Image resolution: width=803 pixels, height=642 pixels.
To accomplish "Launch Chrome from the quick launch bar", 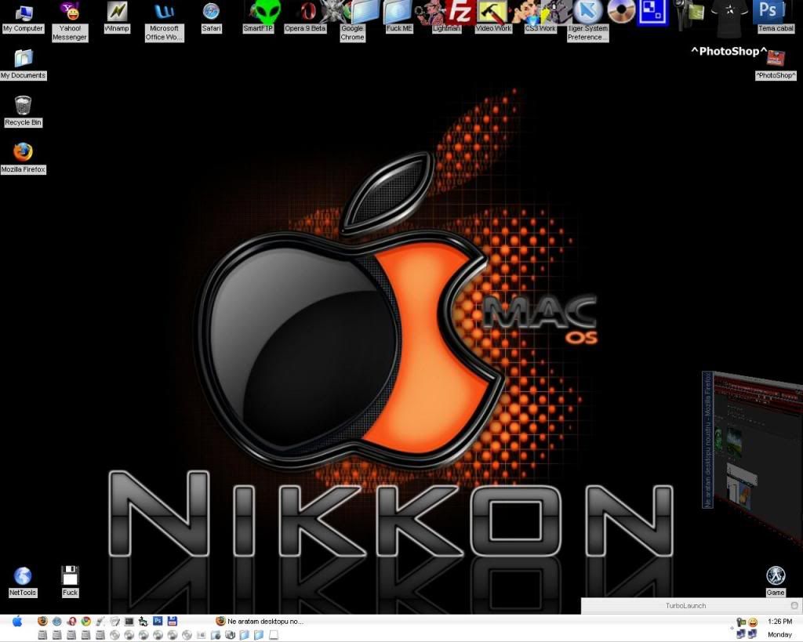I will click(85, 621).
